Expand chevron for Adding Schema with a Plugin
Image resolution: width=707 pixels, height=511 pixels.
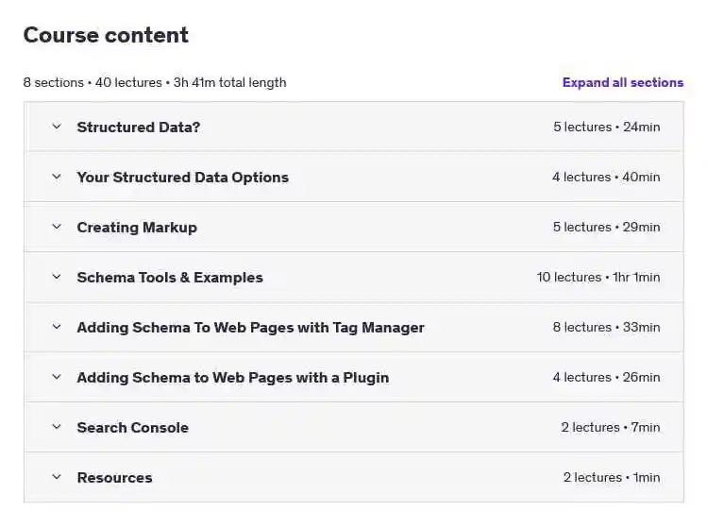[57, 377]
